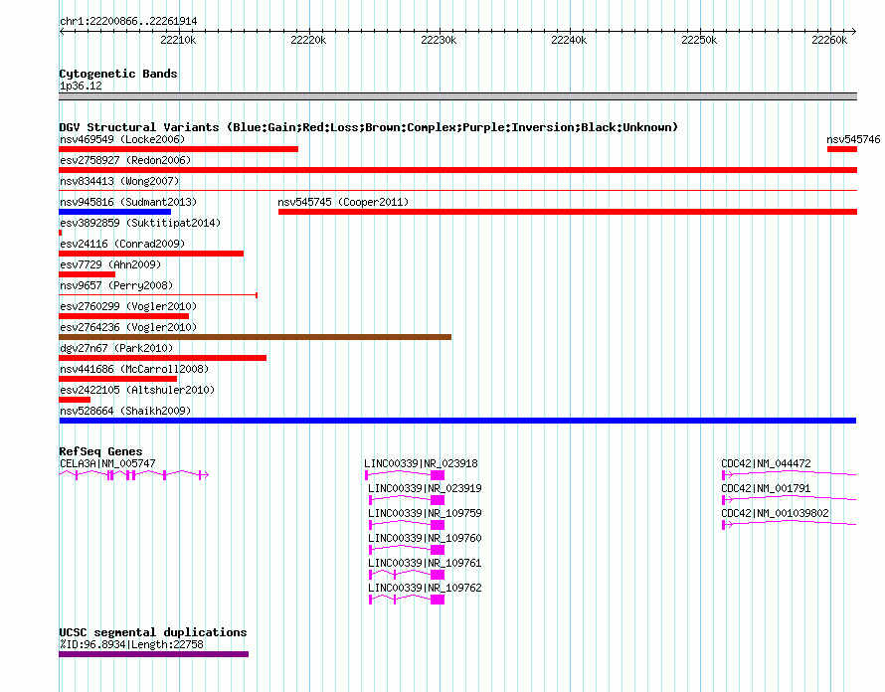Click the 22230k ruler tick label

tap(439, 40)
